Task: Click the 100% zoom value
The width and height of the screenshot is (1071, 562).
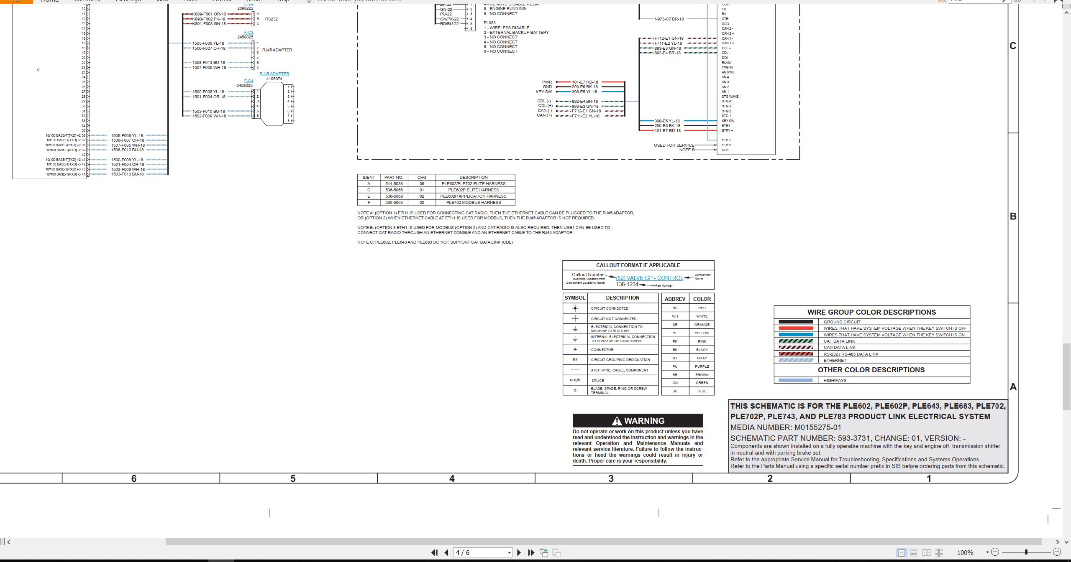Action: [965, 552]
